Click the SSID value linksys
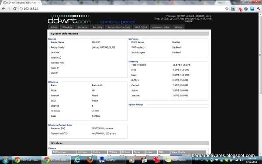 point(95,101)
